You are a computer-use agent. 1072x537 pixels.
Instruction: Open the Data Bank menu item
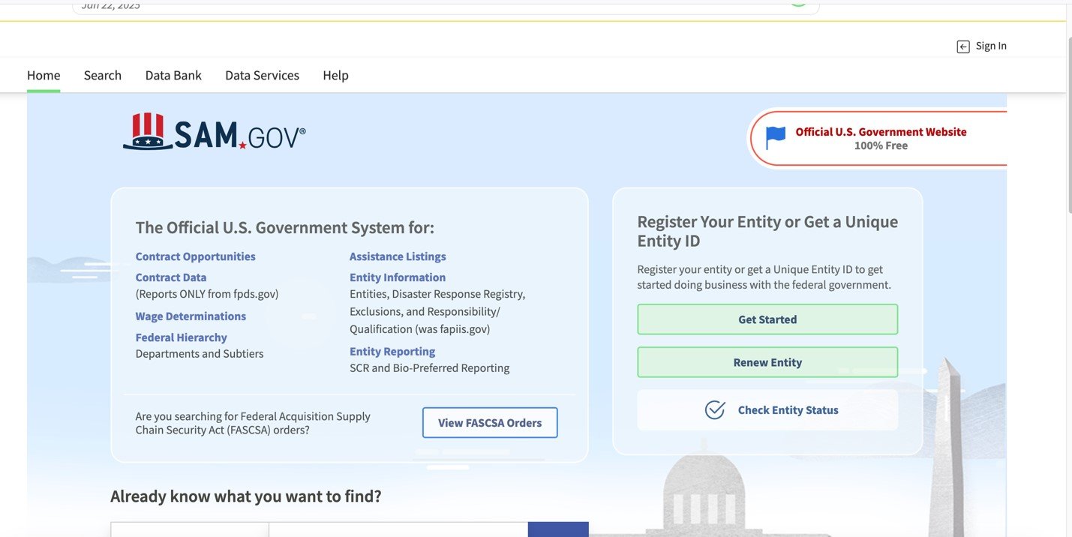pyautogui.click(x=173, y=75)
